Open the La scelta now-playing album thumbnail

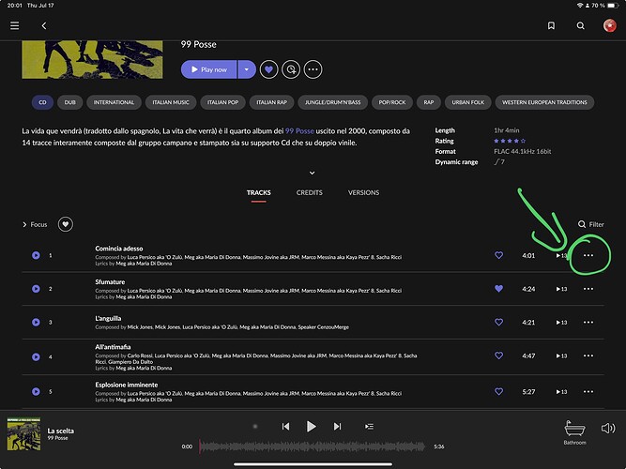(24, 434)
